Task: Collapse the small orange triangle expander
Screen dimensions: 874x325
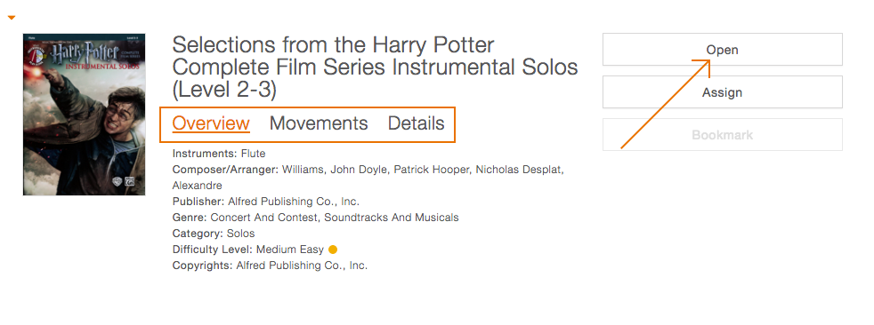Action: (x=12, y=18)
